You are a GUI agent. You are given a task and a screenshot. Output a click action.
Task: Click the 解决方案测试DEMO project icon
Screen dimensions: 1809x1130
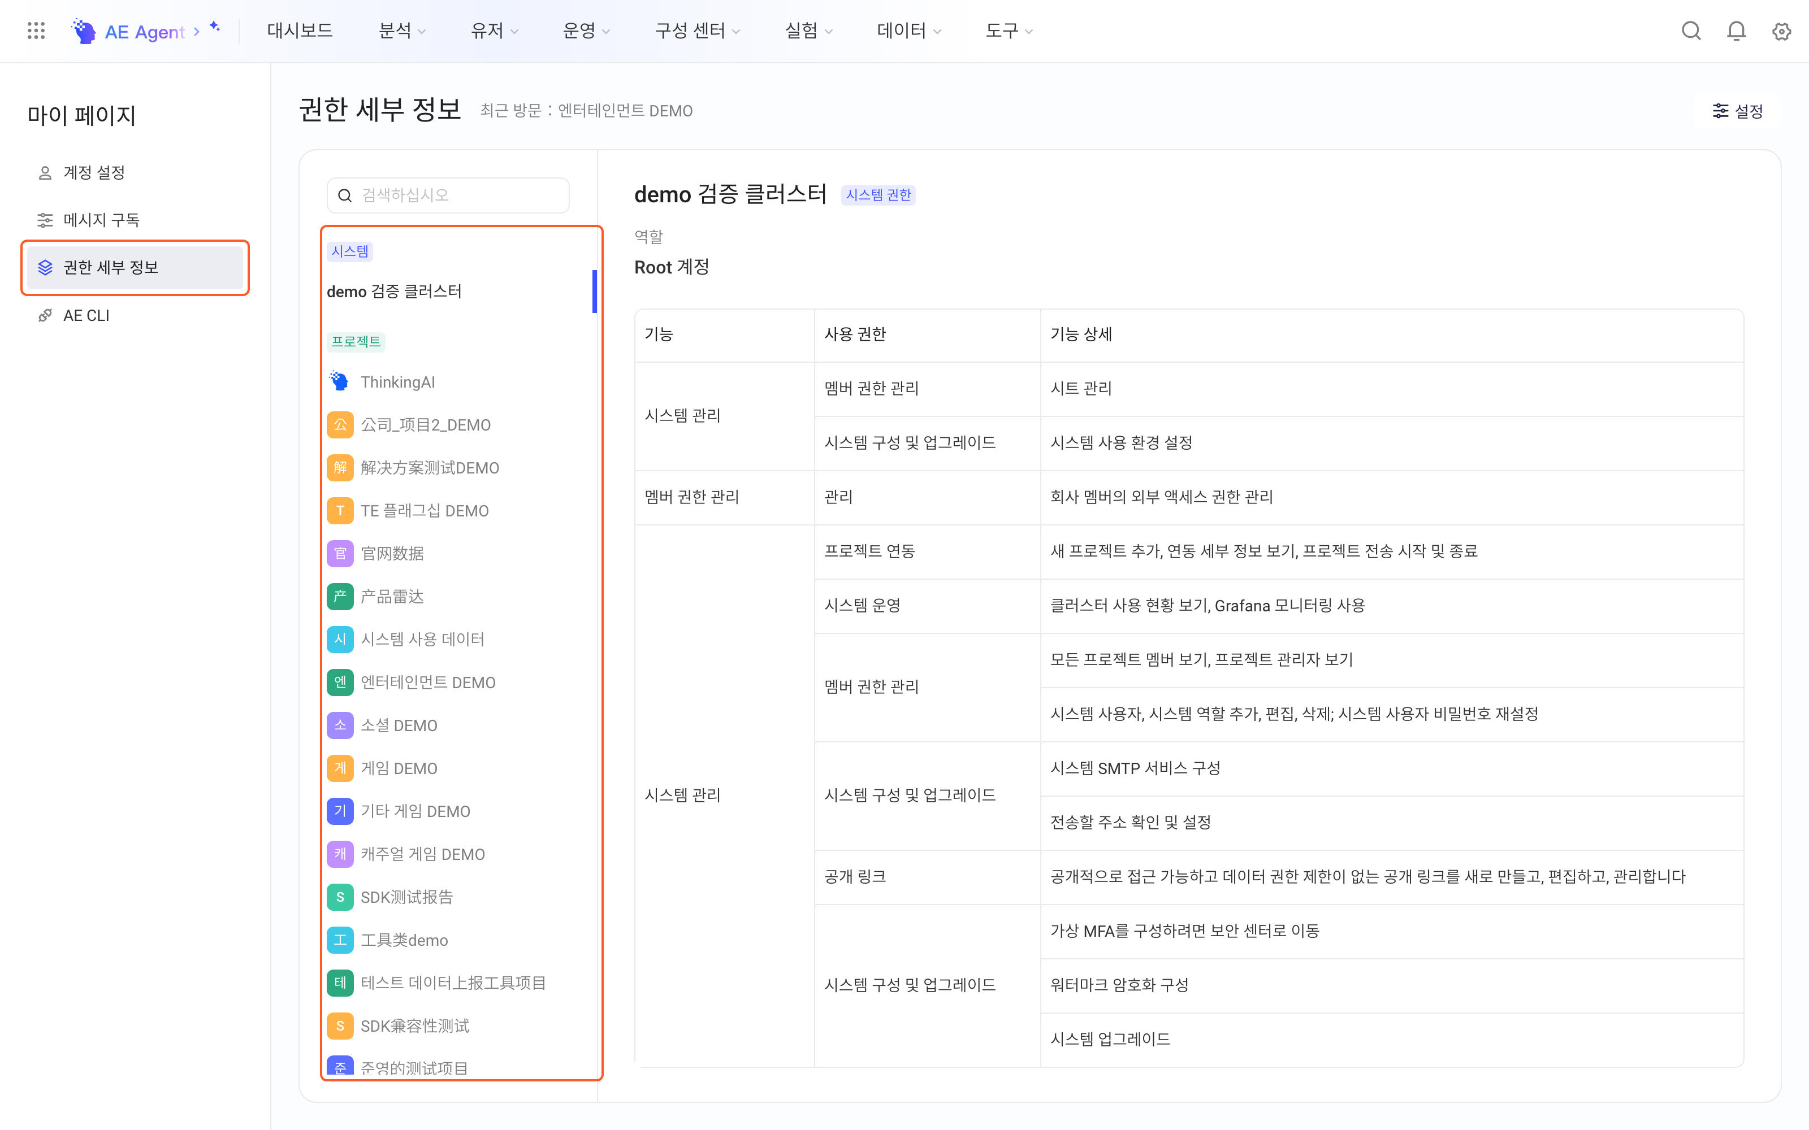point(339,468)
